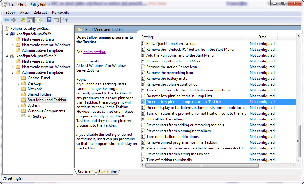Collapse the Konfigurácia počítača node
Screen dimensions: 304x184
(x=7, y=34)
